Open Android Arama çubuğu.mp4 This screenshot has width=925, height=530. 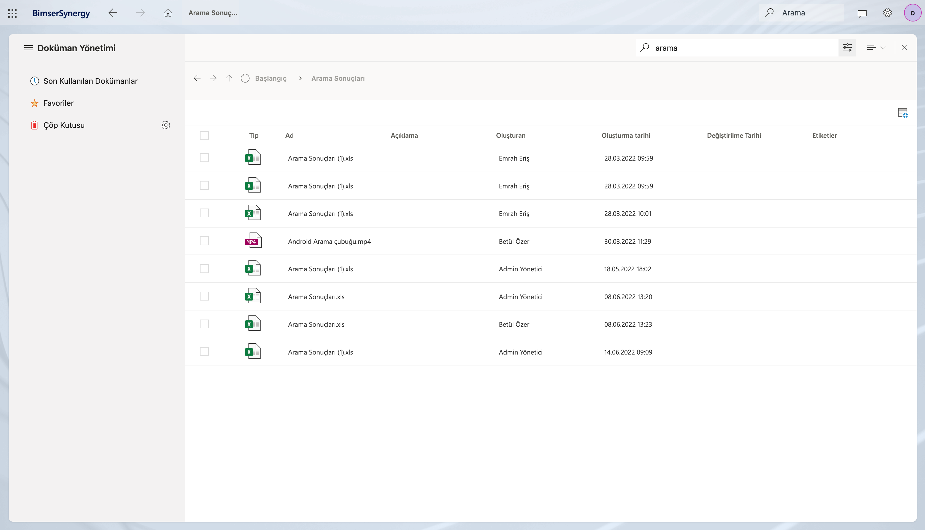(329, 241)
